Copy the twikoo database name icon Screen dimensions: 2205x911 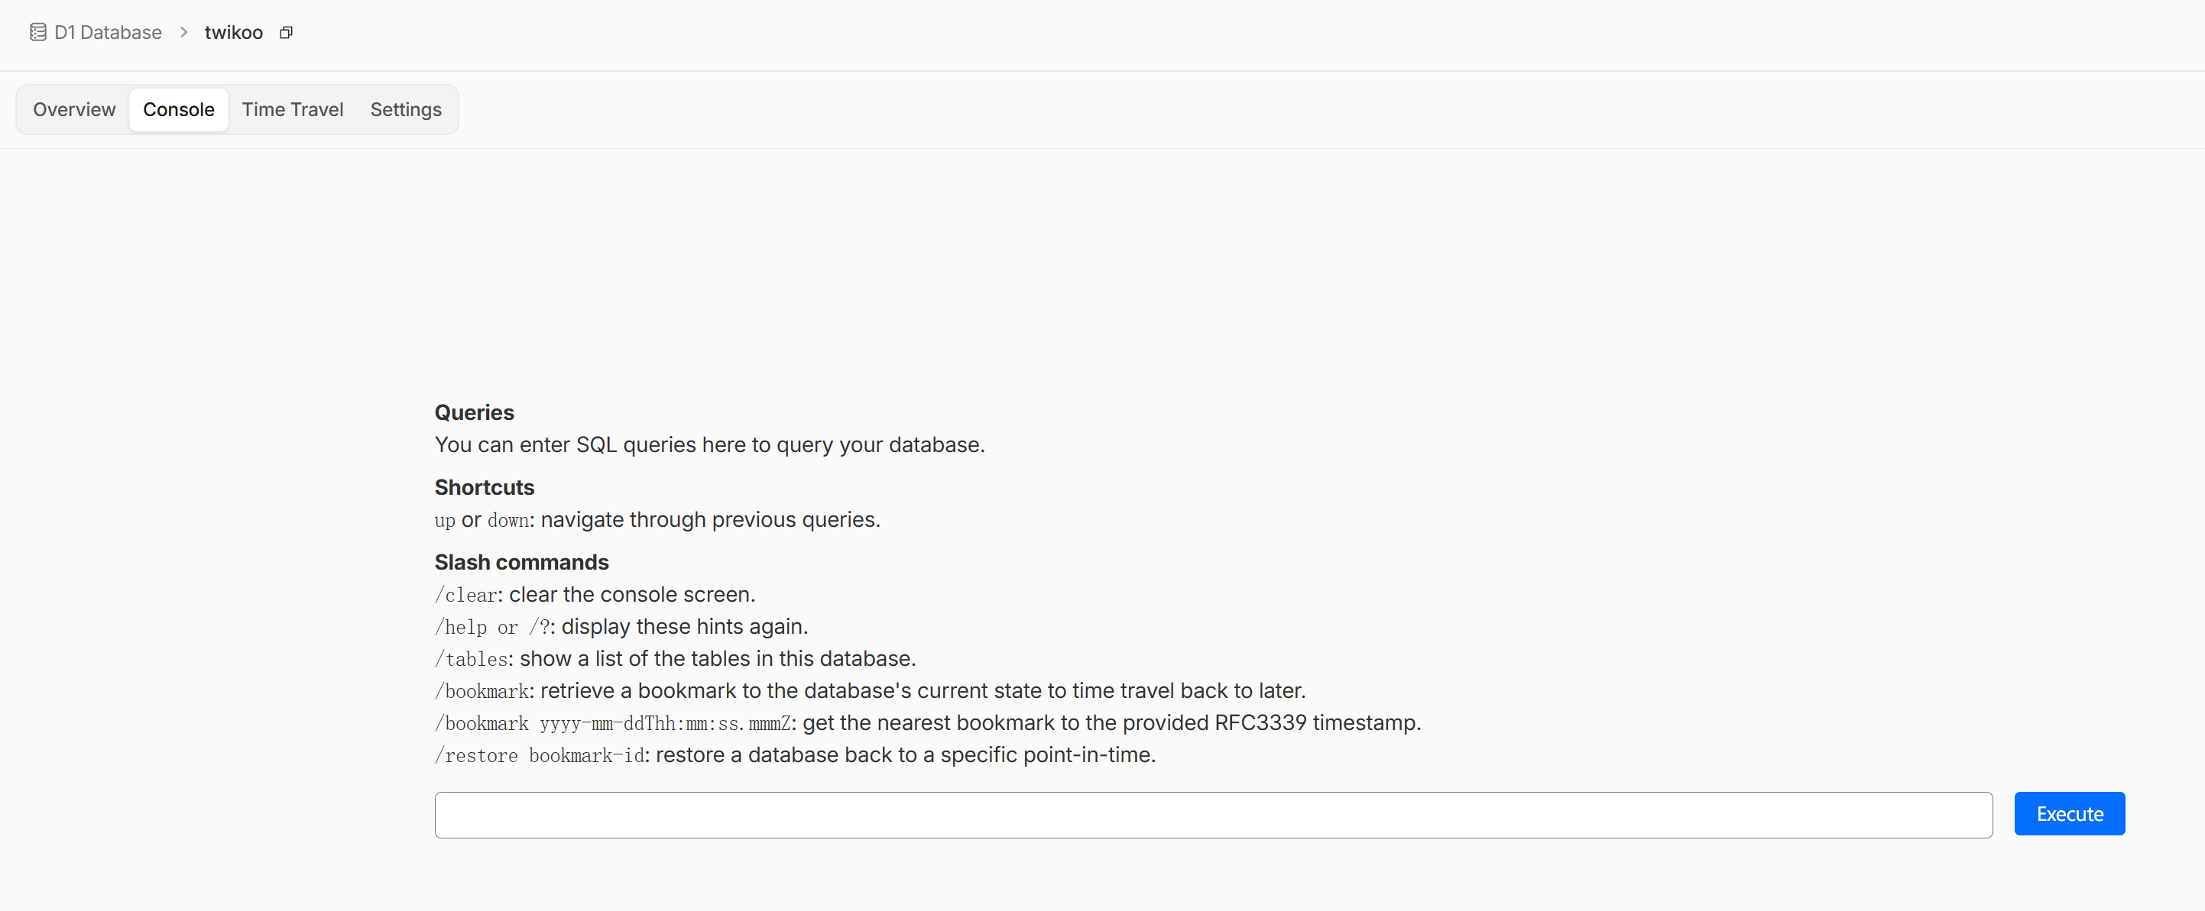point(287,33)
